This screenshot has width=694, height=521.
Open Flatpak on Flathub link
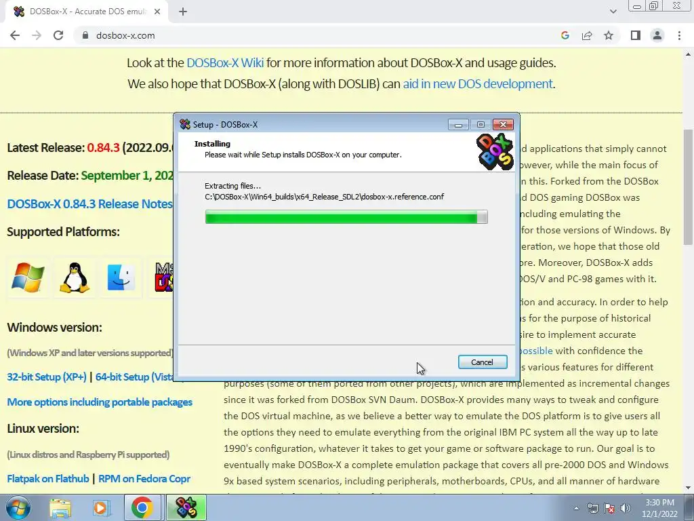coord(48,479)
